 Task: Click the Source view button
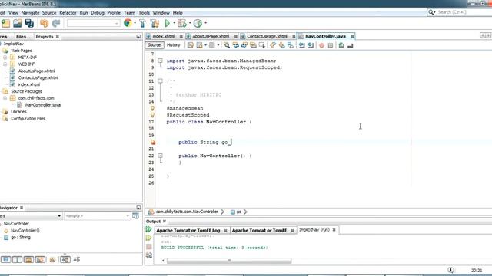[154, 45]
